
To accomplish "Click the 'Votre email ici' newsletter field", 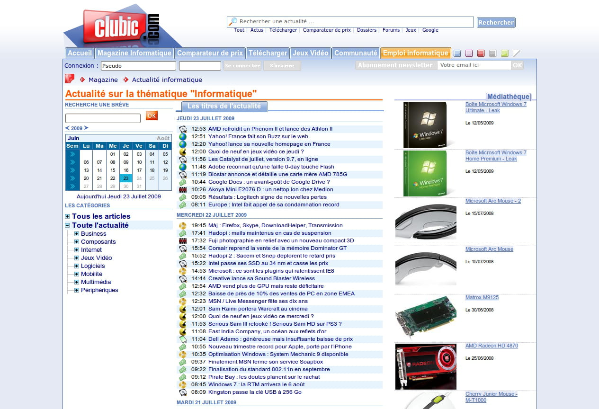I will pyautogui.click(x=474, y=65).
